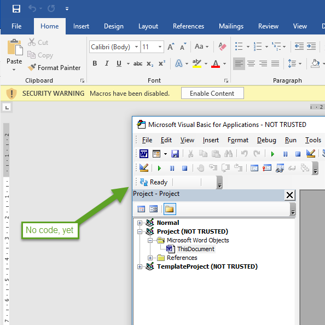Apply red font color
The height and width of the screenshot is (325, 325).
pos(216,63)
